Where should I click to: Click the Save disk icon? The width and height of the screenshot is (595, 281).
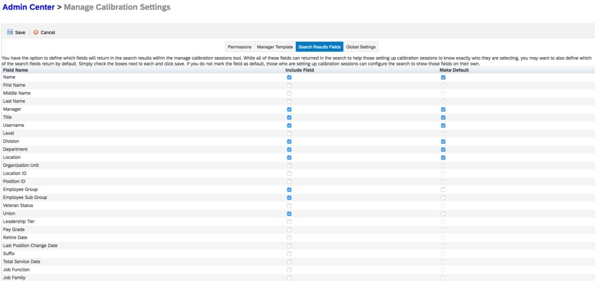point(10,33)
